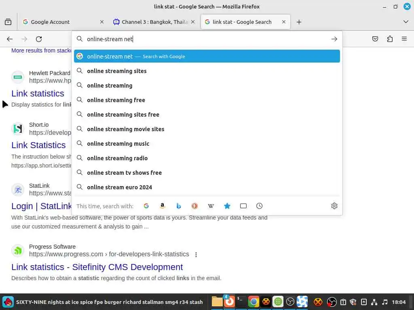Open more options for Progress Software result
This screenshot has width=414, height=310.
pos(196,254)
